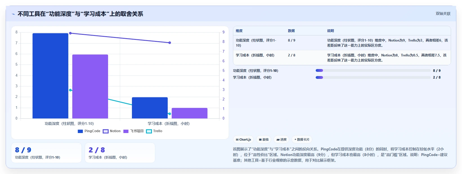Image resolution: width=462 pixels, height=174 pixels.
Task: Toggle the PingCode legend item
Action: [89, 131]
